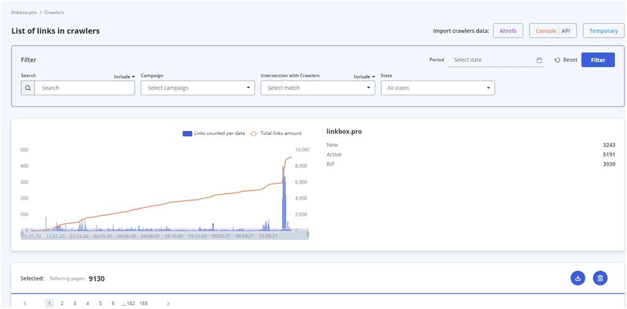Go to page 3 in pagination
Screen dimensions: 627x309
75,303
